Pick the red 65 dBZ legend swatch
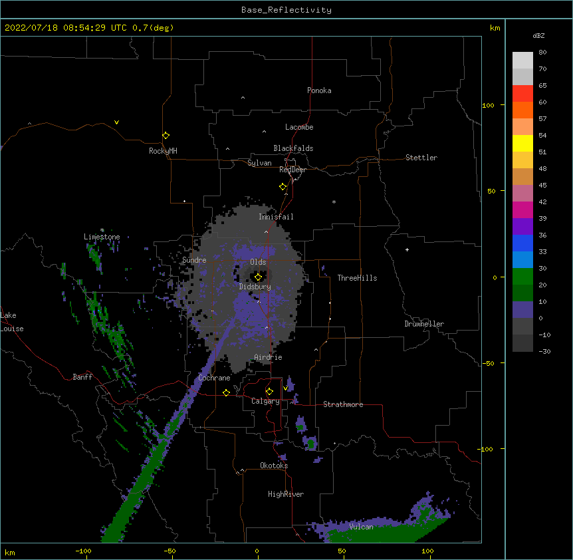The height and width of the screenshot is (560, 573). click(522, 93)
